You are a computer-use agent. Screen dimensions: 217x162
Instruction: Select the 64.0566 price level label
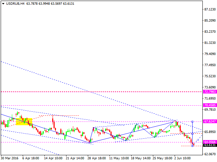(x=210, y=142)
